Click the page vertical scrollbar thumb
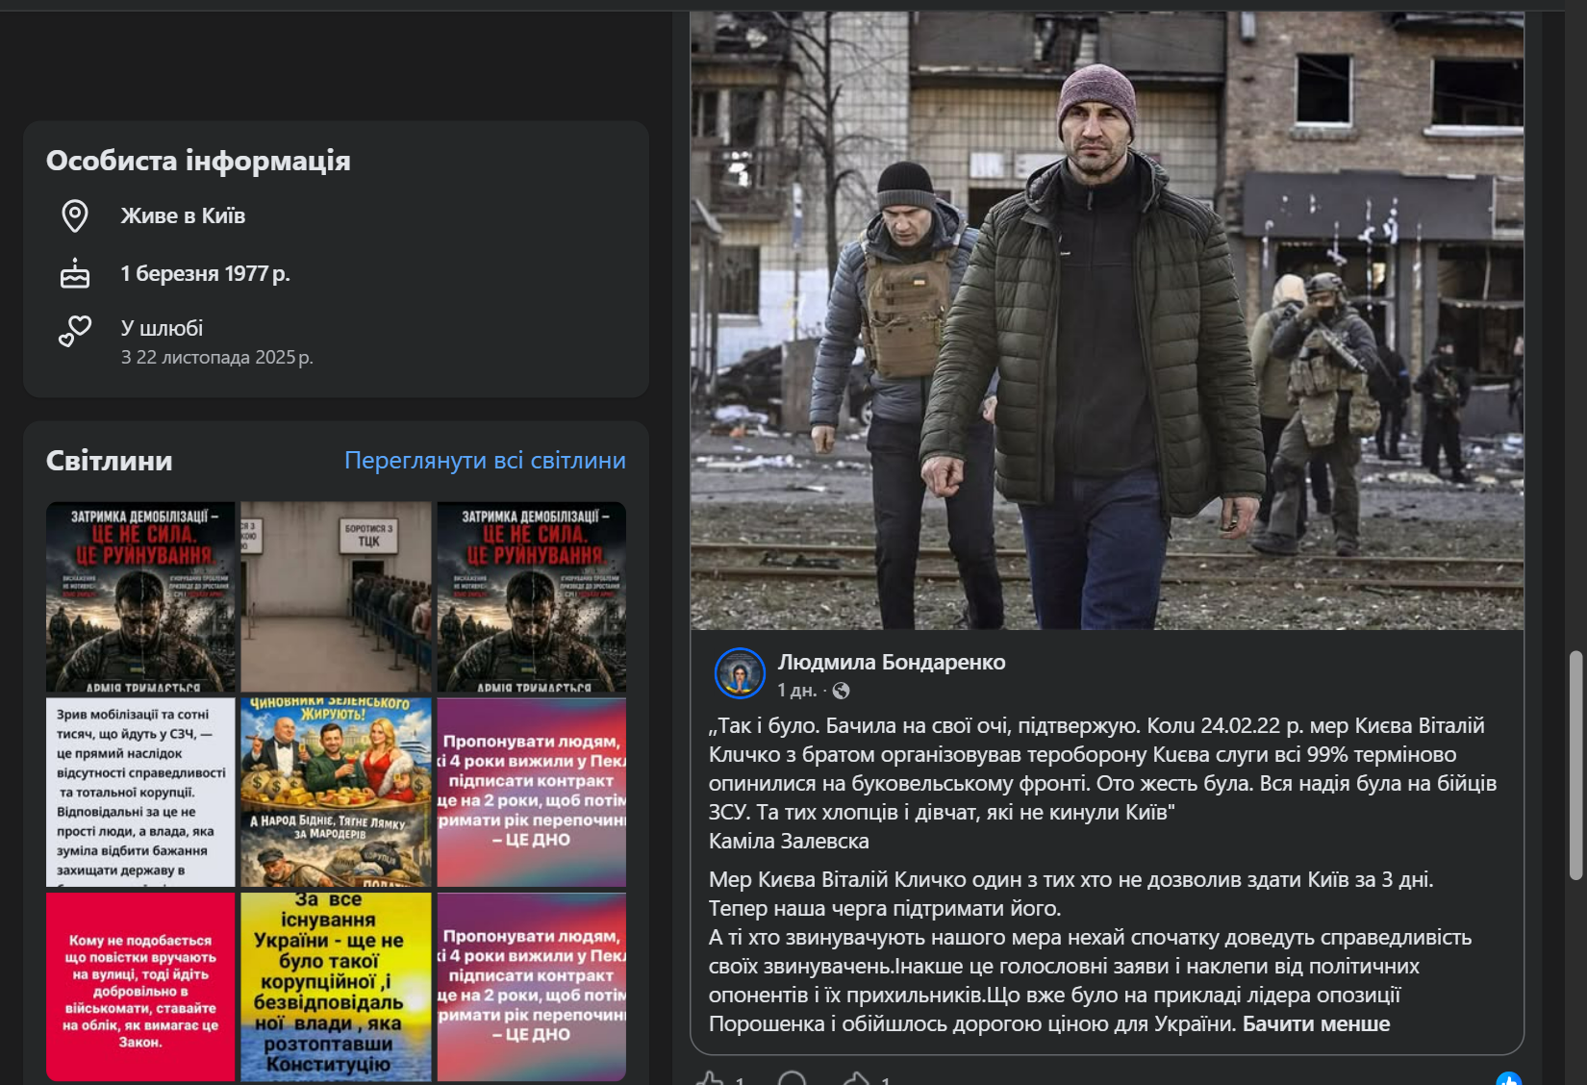Image resolution: width=1587 pixels, height=1085 pixels. pos(1575,766)
